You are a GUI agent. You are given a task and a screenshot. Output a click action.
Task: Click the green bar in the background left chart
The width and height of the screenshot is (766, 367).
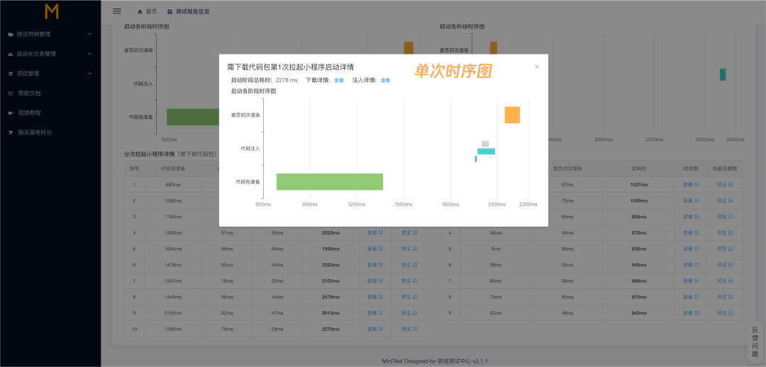pos(193,117)
